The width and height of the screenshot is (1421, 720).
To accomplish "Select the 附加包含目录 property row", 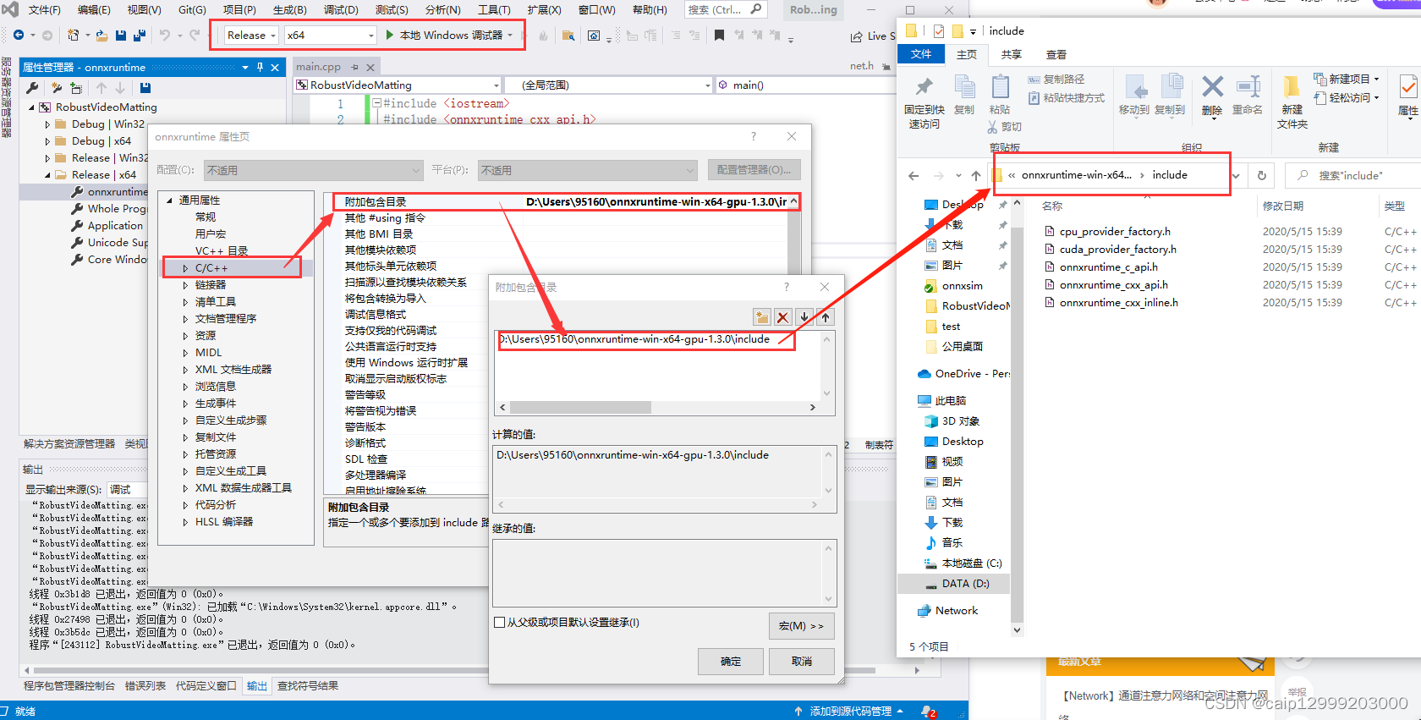I will (564, 202).
